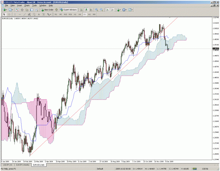Select the Crosshair tool

9,14
